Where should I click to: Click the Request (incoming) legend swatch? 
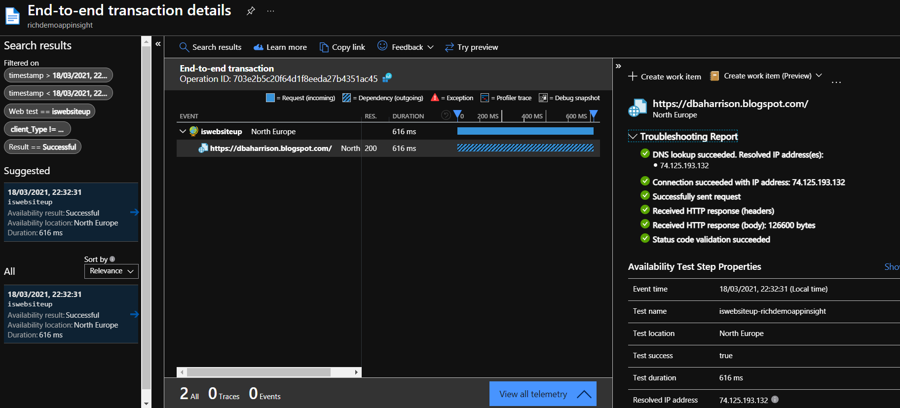pos(270,98)
